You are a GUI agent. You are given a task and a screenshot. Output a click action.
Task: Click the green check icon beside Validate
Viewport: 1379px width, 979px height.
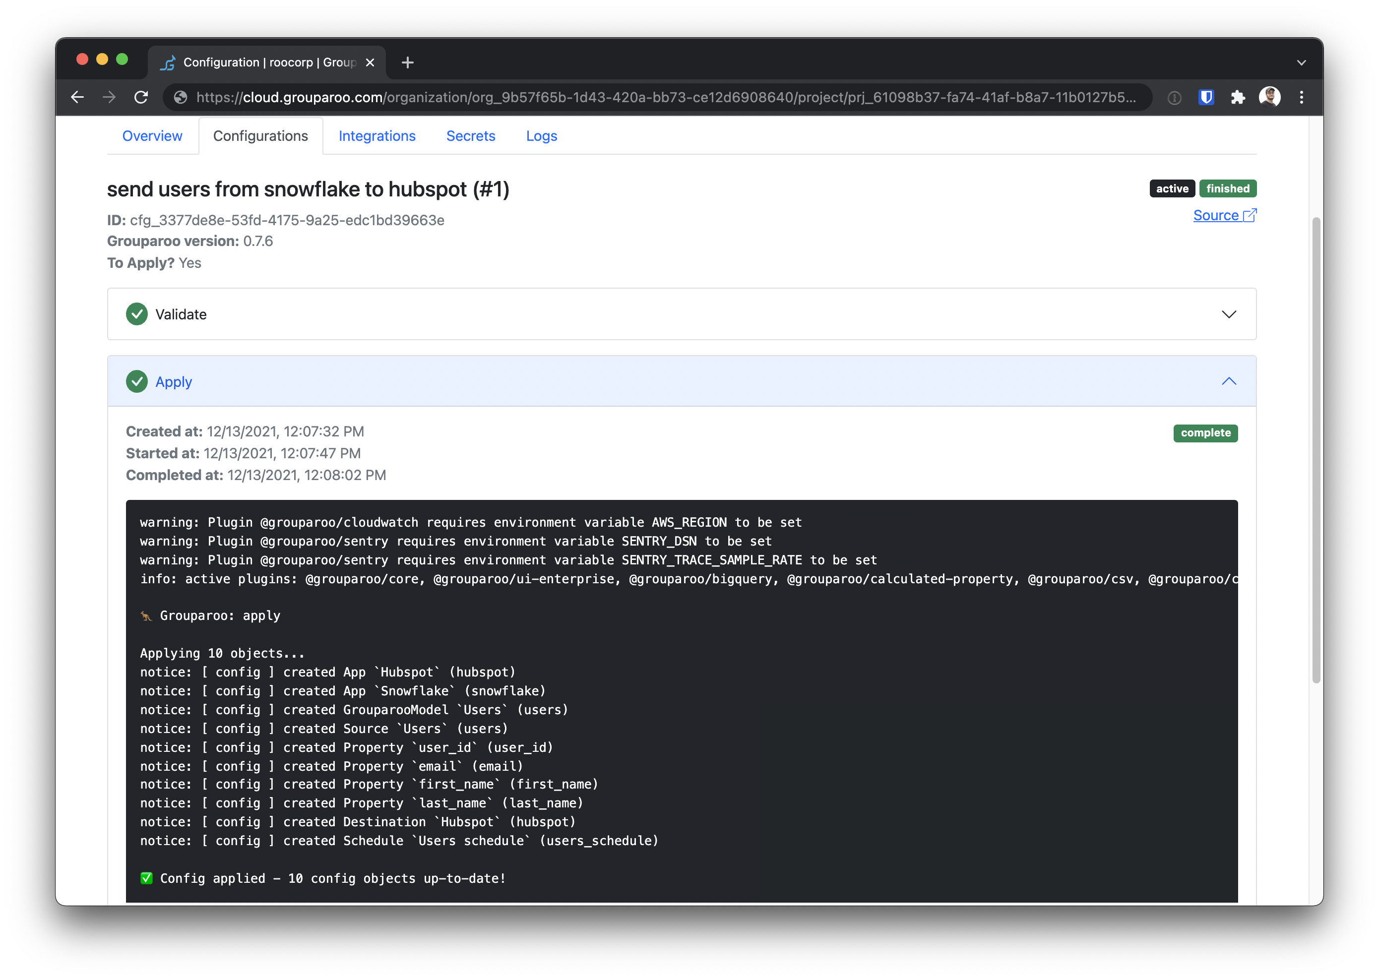coord(137,314)
